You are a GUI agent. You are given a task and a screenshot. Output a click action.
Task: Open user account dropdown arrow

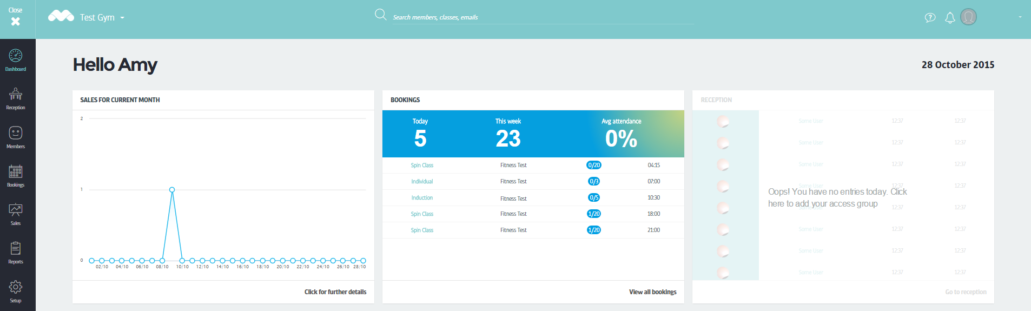(1020, 17)
